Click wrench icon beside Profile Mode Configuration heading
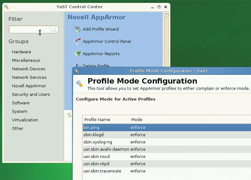The width and height of the screenshot is (251, 180). 79,84
